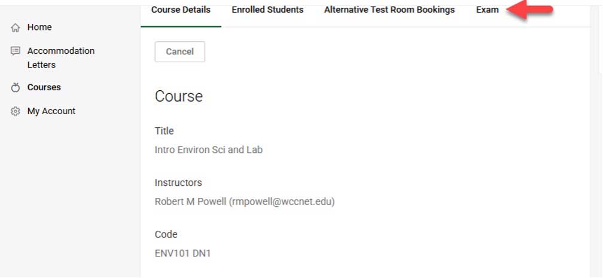Screen dimensions: 603x278
Task: Click instructor Robert M Powell email text
Action: [x=244, y=201]
